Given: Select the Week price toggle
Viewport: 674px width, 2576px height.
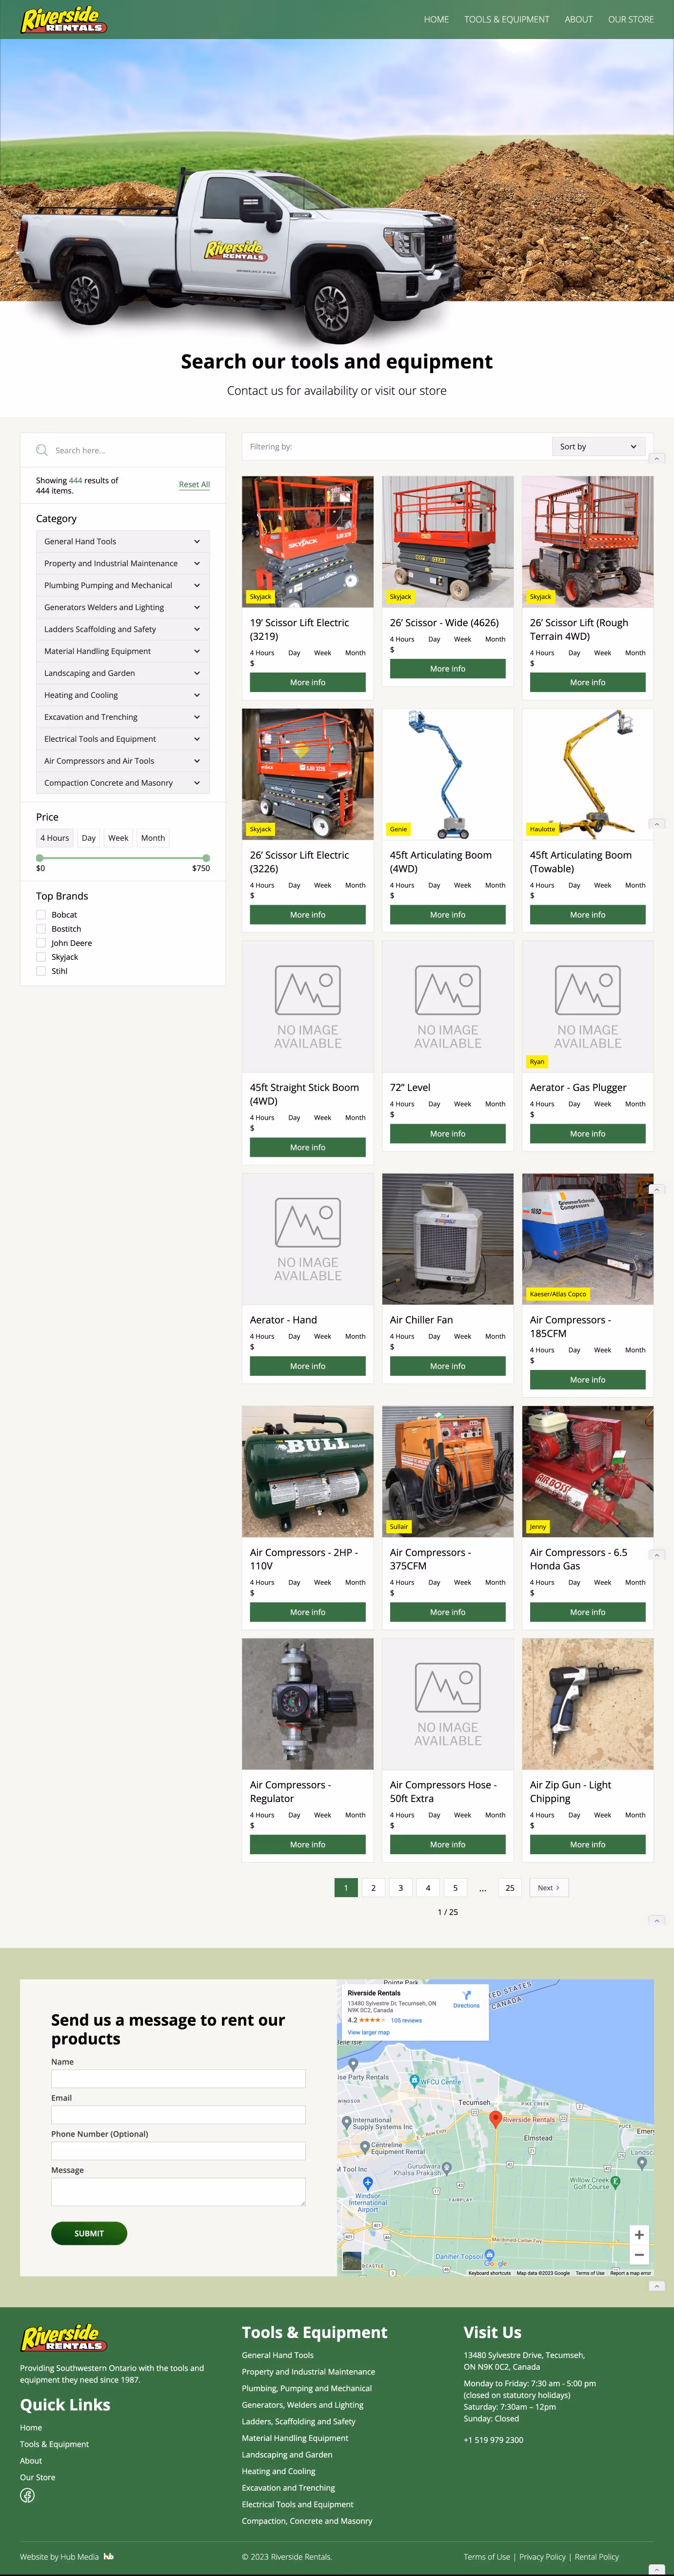Looking at the screenshot, I should (x=118, y=838).
